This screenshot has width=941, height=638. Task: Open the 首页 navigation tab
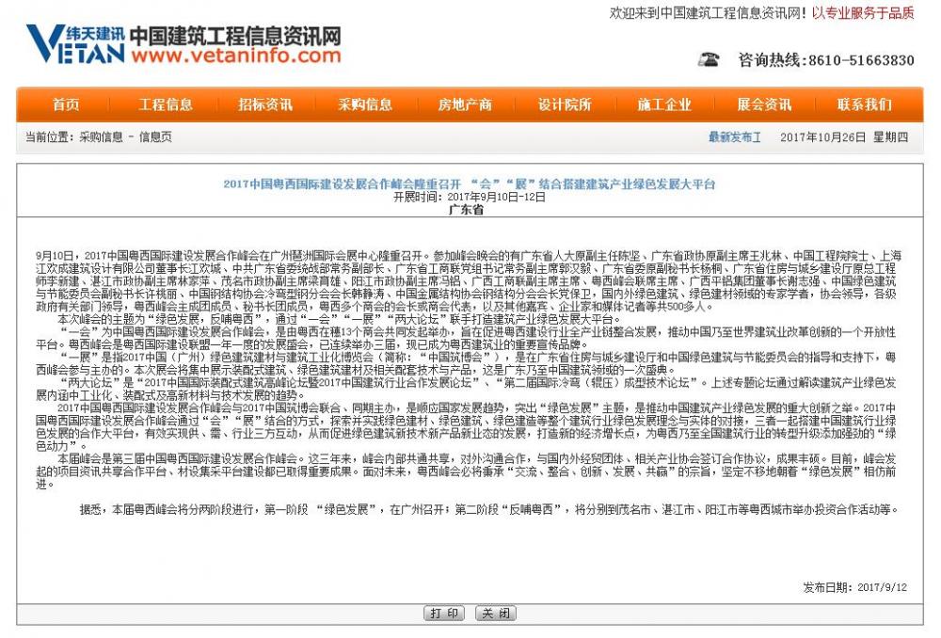point(66,104)
